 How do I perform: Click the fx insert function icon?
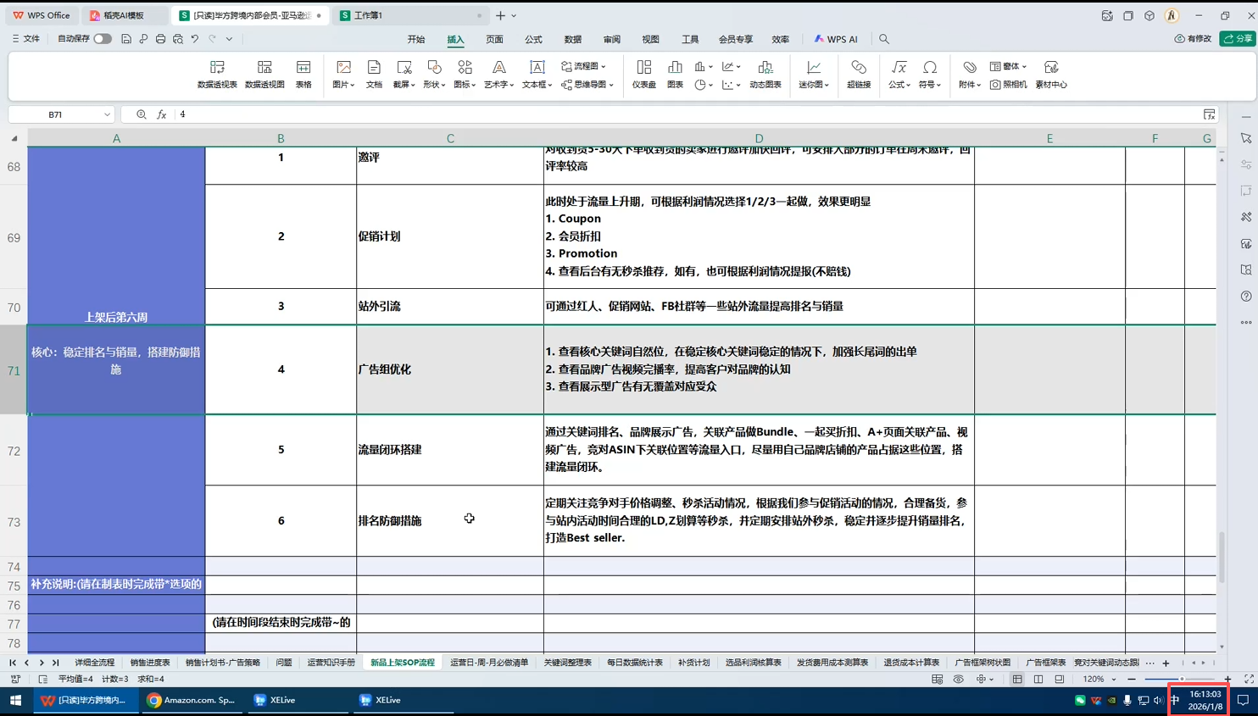coord(161,114)
